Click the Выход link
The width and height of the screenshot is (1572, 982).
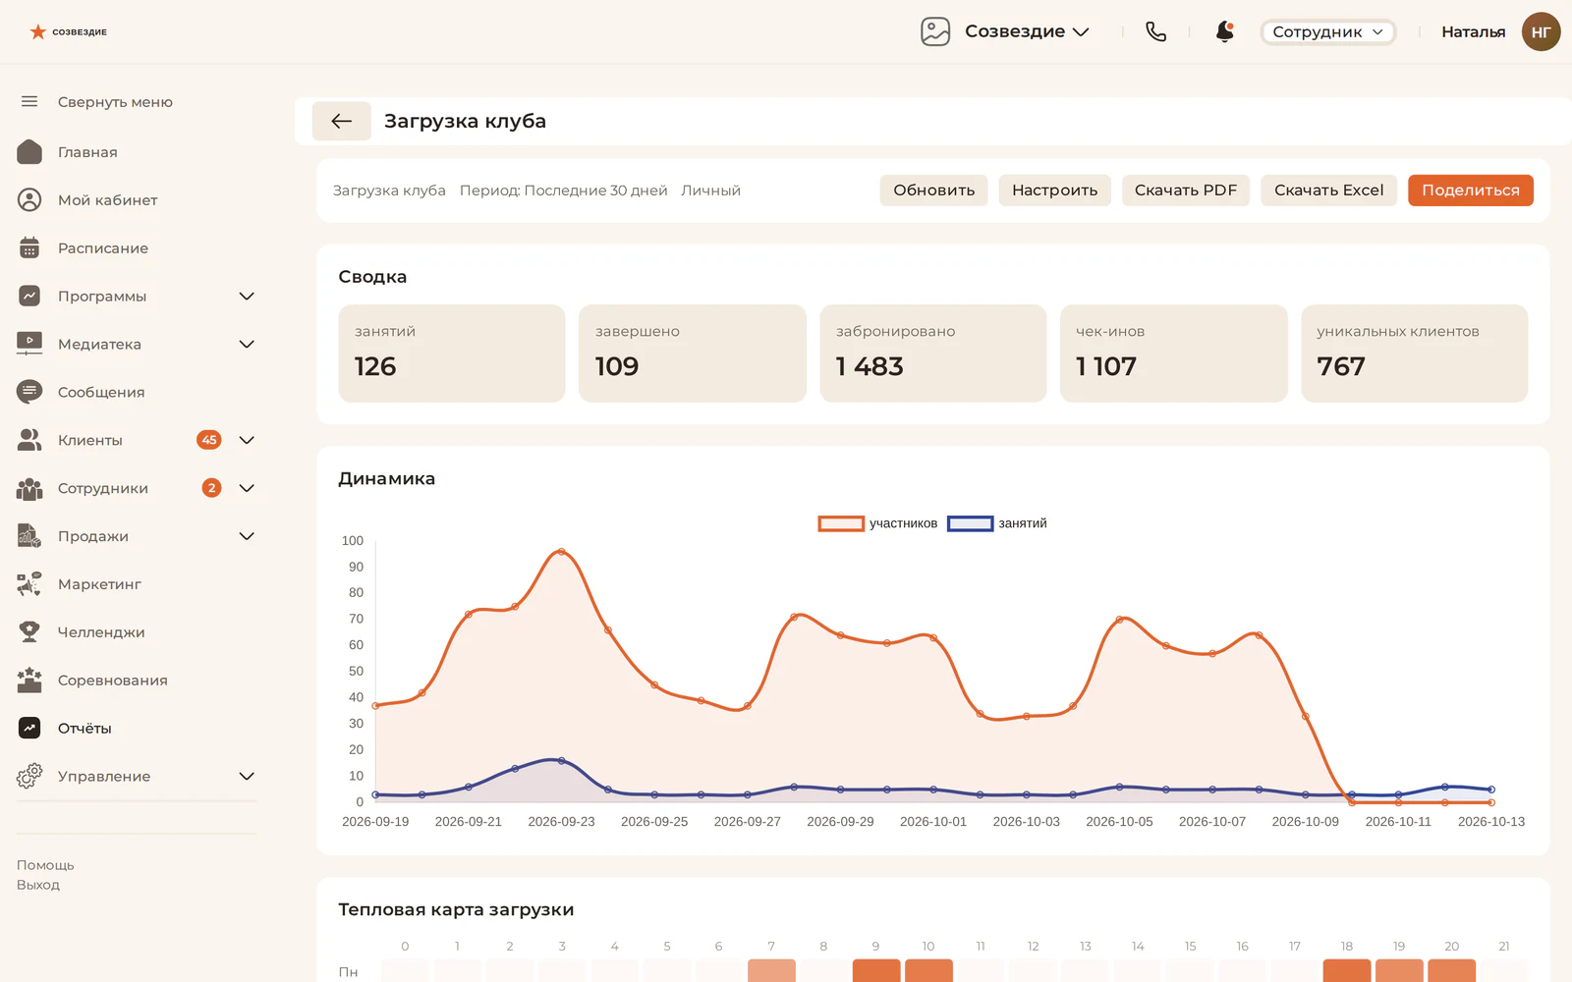38,885
